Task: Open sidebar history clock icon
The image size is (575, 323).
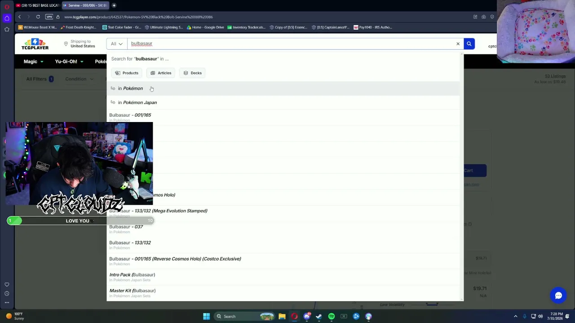Action: tap(7, 293)
